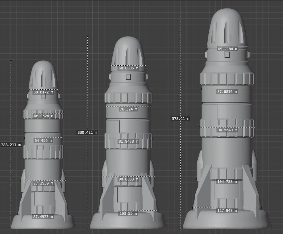
Task: Select the 117.947 m base measurement
Action: 227,210
